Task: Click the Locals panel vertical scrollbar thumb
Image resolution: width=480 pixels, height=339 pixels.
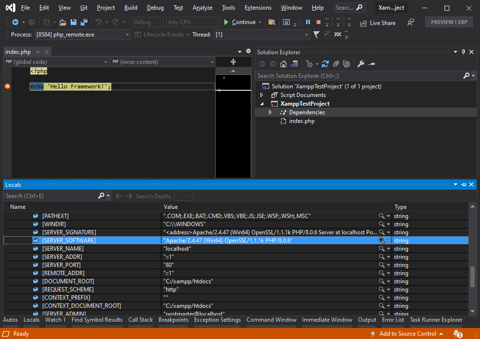Action: click(473, 277)
